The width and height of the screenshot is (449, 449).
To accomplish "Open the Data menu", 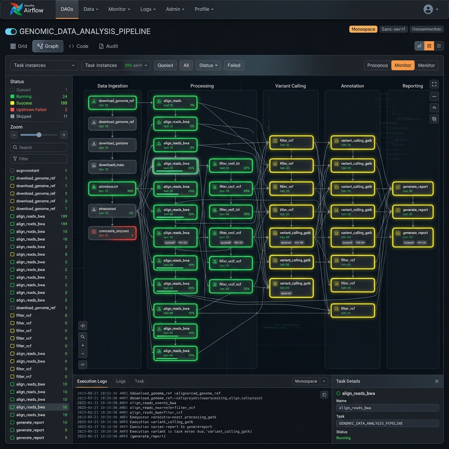I will tap(91, 9).
